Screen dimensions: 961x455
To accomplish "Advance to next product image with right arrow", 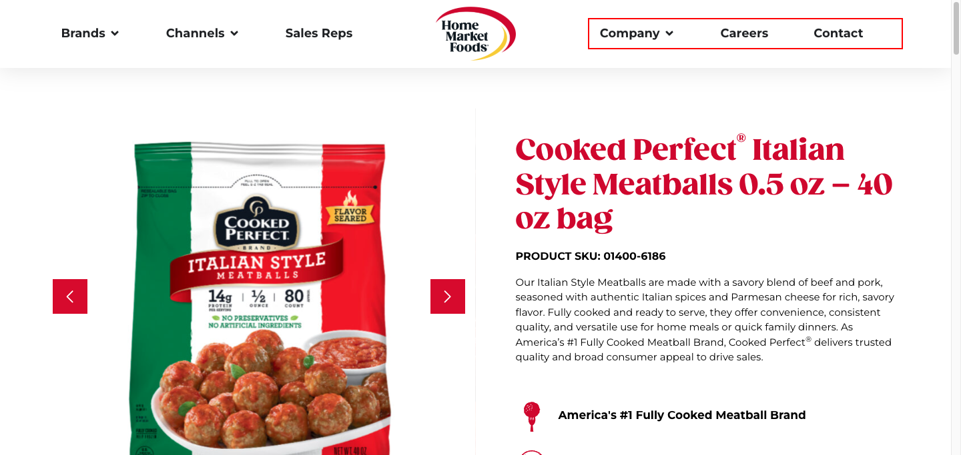I will coord(448,296).
